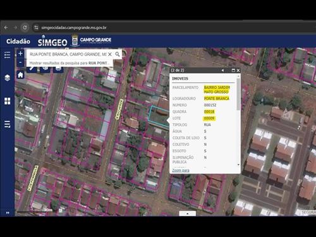
Task: Zoom in with the plus button
Action: (20, 54)
